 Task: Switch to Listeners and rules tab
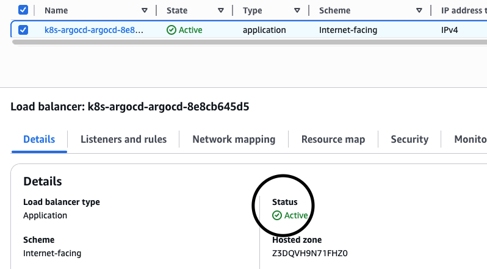[123, 139]
